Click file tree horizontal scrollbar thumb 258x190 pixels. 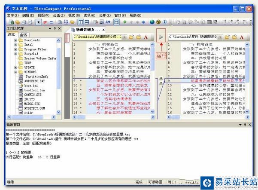click(27, 117)
